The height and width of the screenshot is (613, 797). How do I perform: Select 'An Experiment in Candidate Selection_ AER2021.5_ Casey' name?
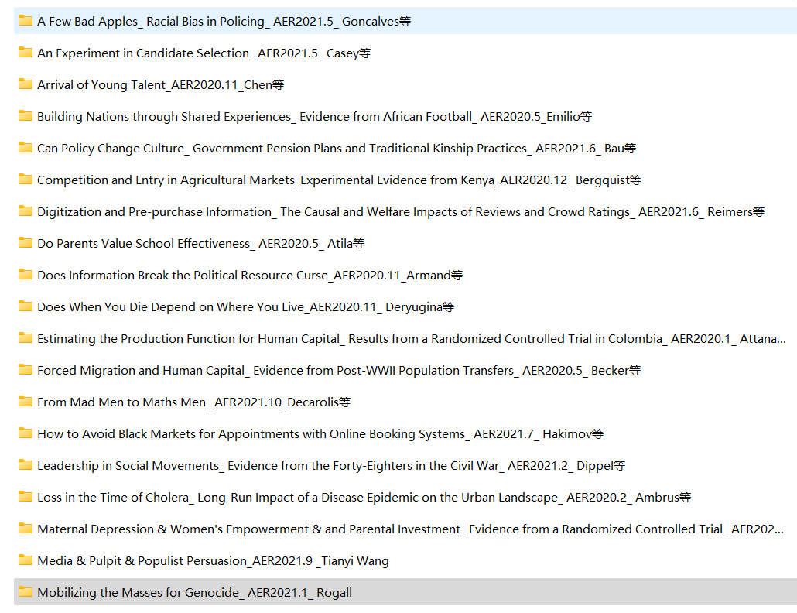click(204, 53)
